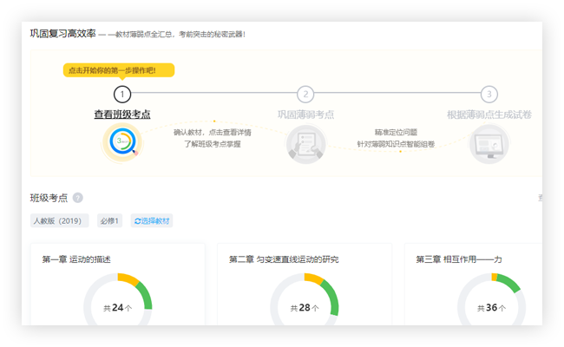564x347 pixels.
Task: Go to 巩固薄弱考点 step label
Action: pyautogui.click(x=305, y=115)
